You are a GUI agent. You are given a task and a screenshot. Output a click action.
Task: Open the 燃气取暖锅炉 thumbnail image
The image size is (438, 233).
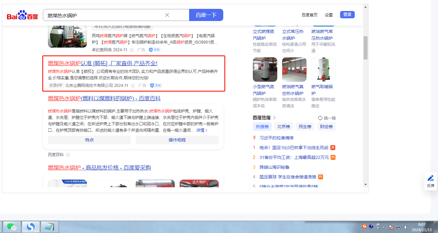(324, 70)
